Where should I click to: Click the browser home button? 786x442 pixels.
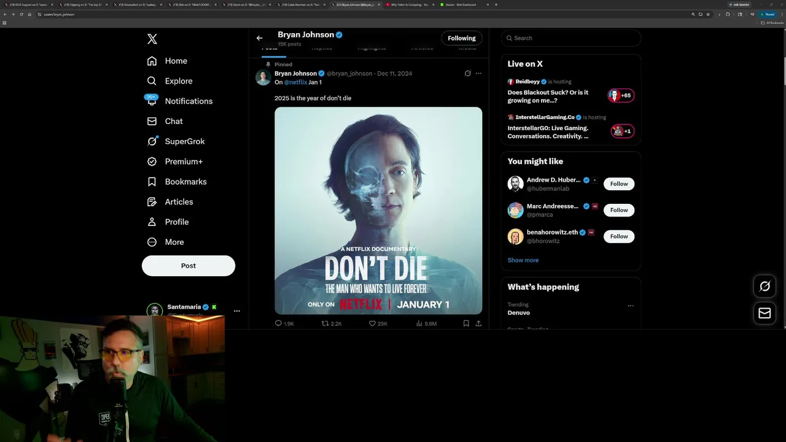pyautogui.click(x=29, y=14)
